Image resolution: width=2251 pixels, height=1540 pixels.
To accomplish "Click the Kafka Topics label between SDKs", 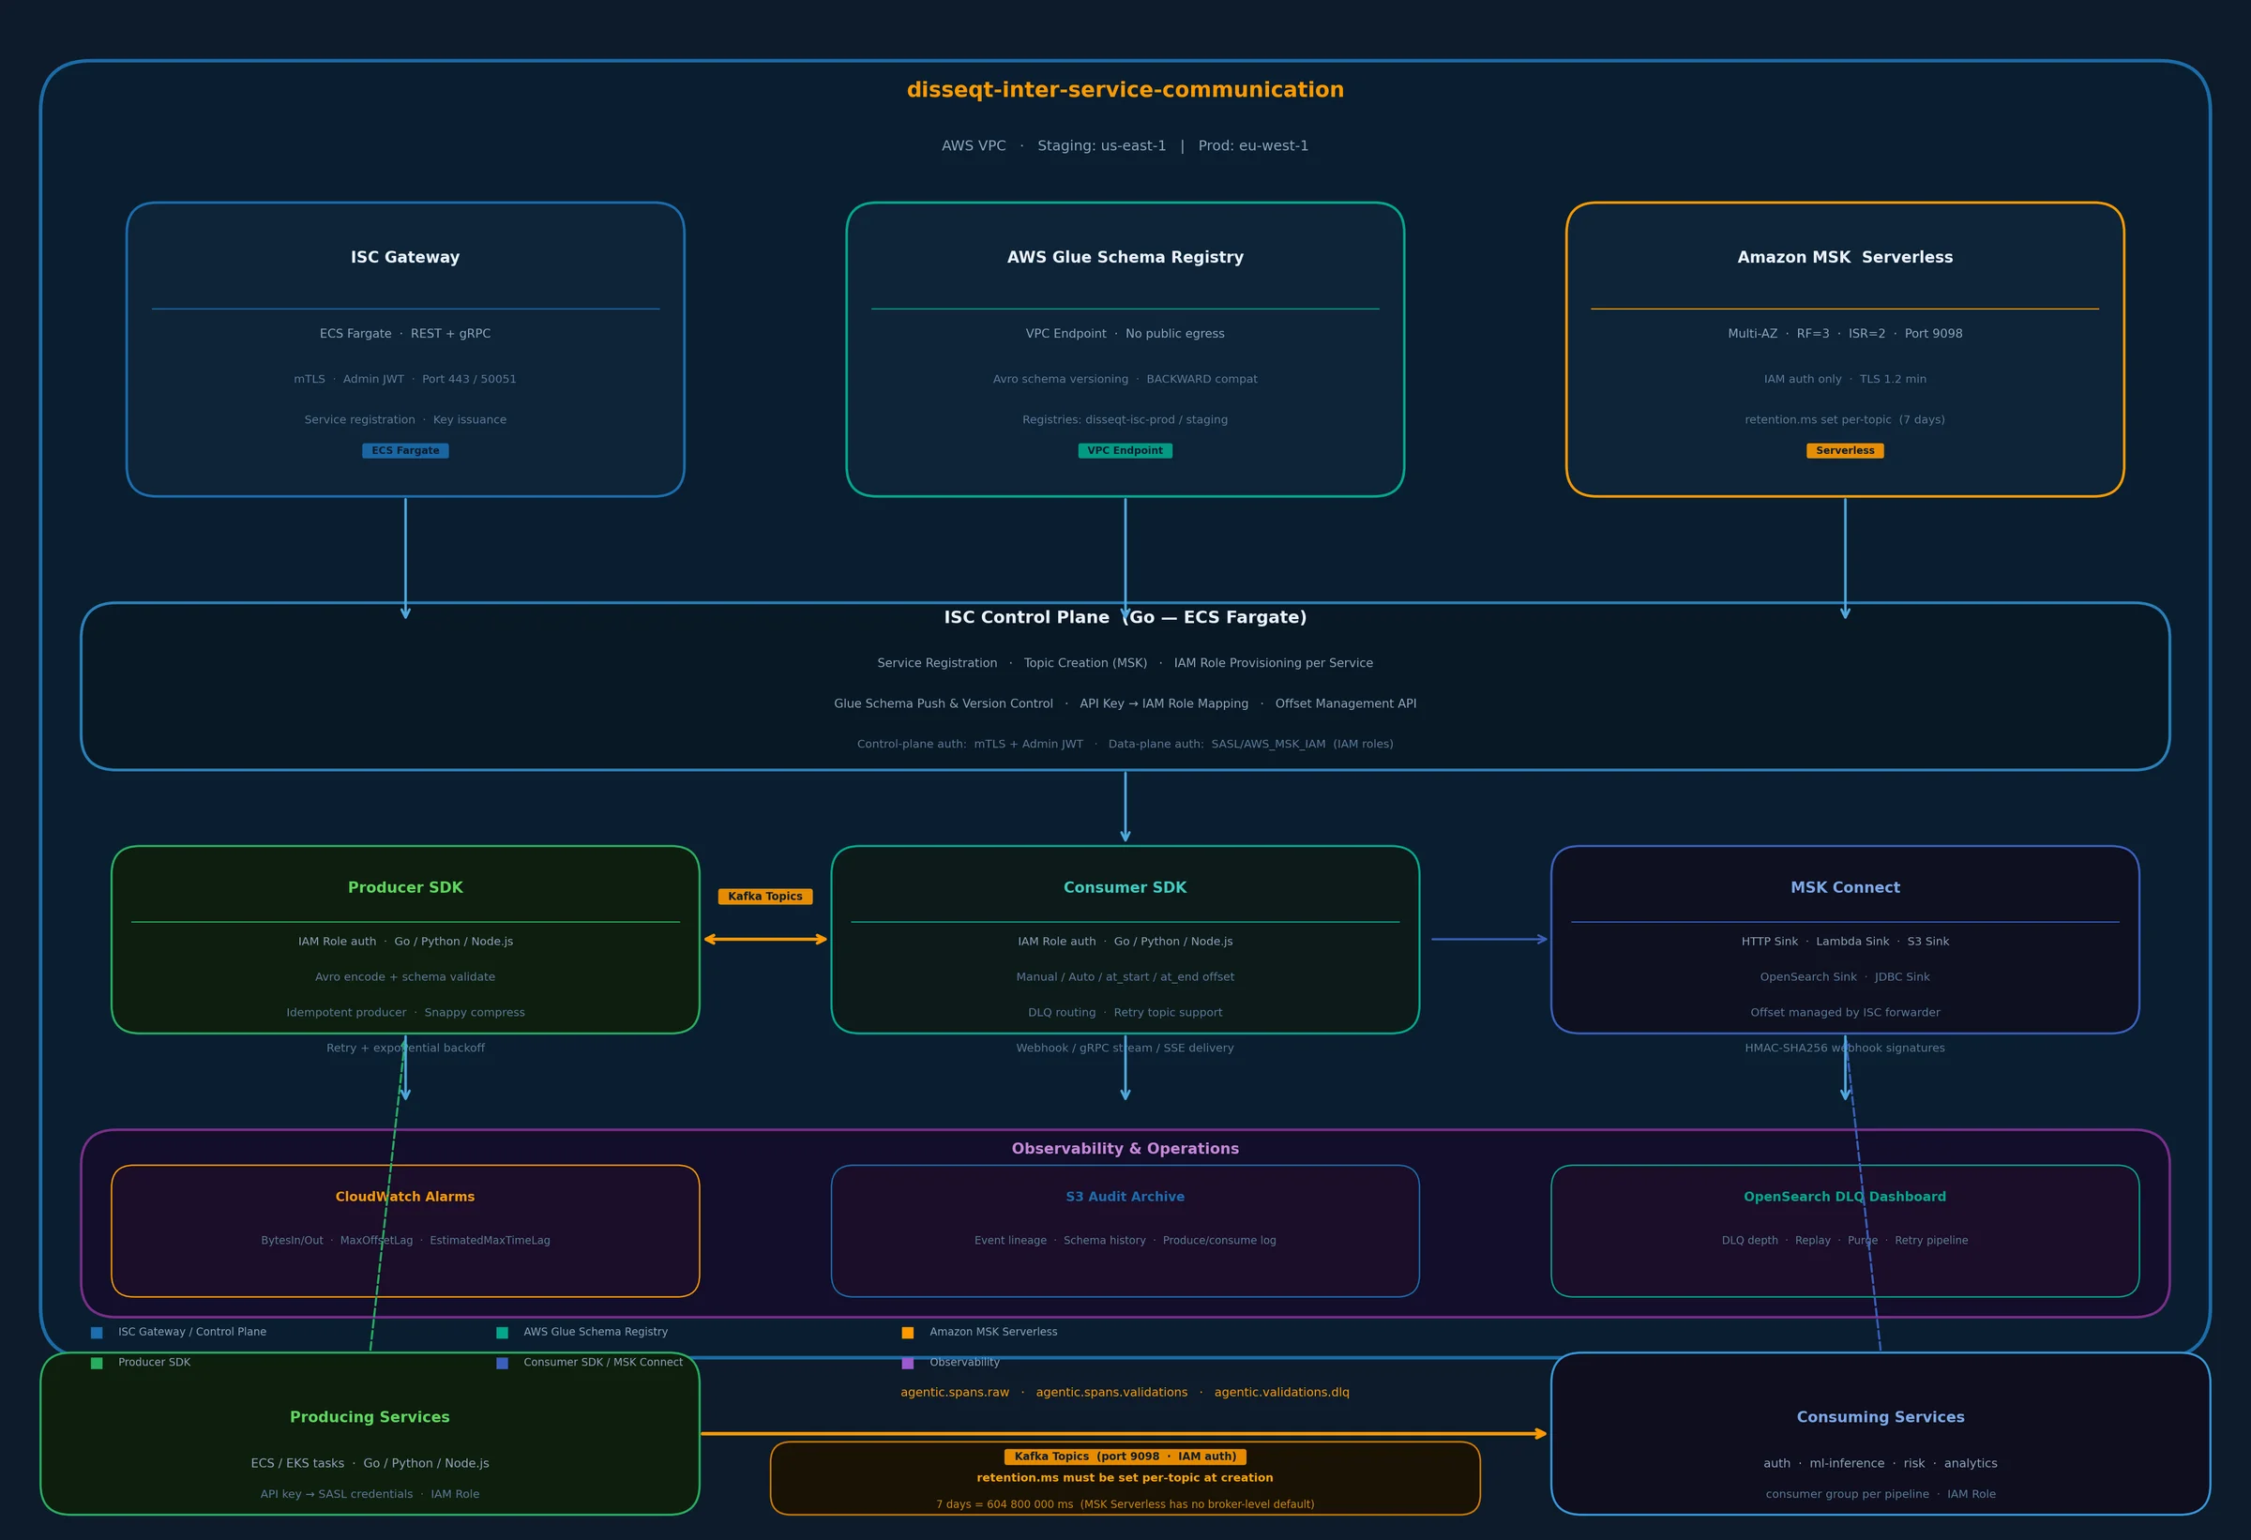I will point(765,897).
